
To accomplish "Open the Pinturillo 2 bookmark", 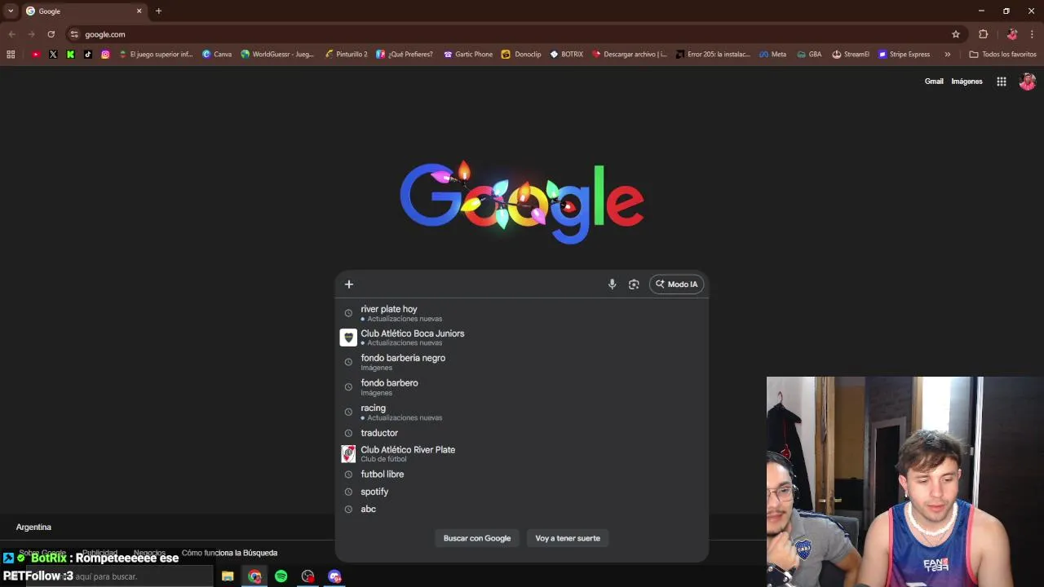I will [346, 55].
